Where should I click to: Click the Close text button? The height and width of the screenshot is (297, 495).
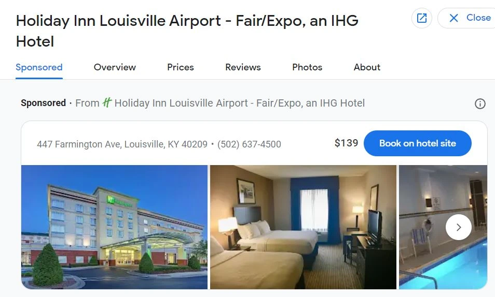click(x=478, y=18)
